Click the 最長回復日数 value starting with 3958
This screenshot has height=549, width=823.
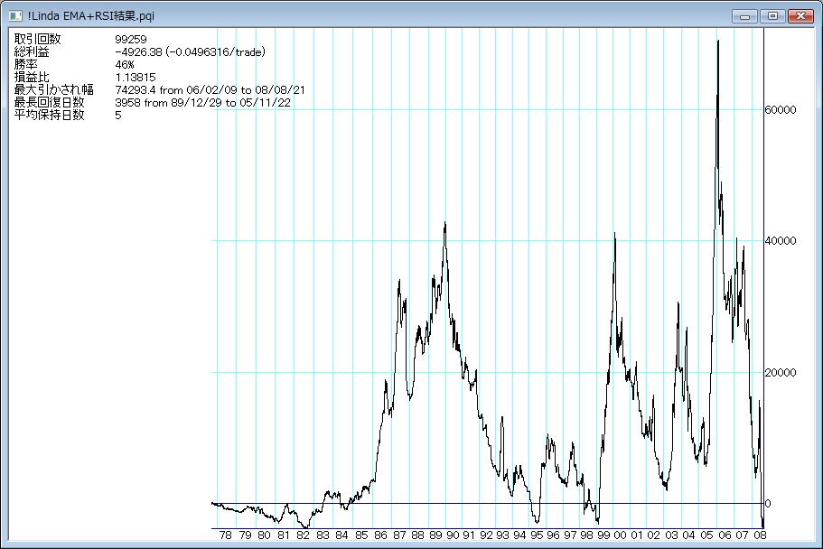pos(202,103)
